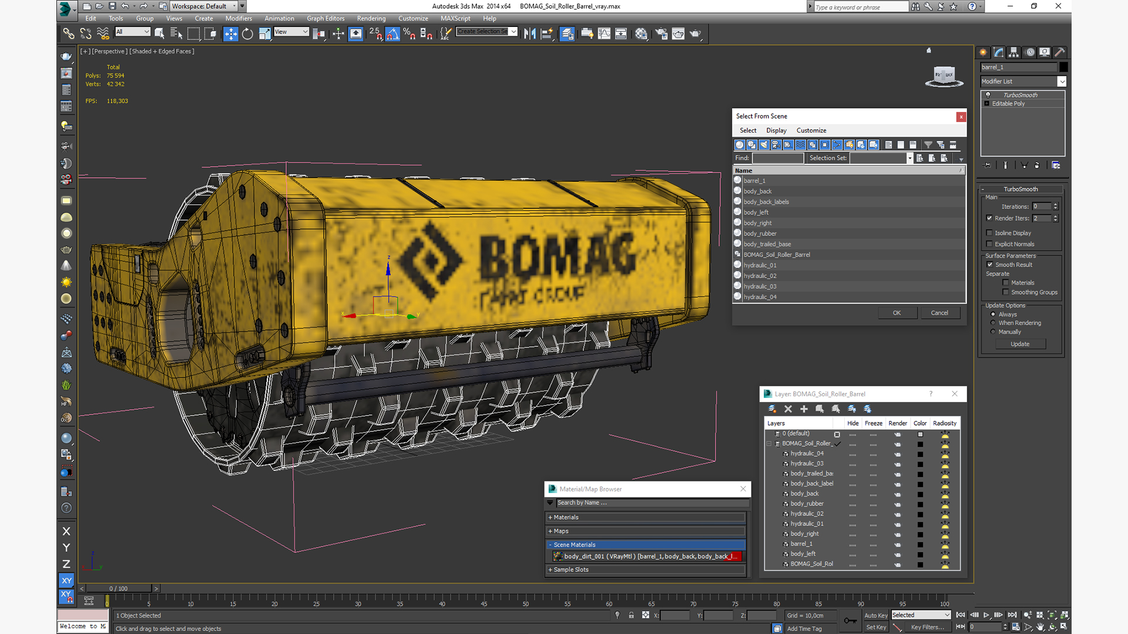Expand the Maps group in browser
The height and width of the screenshot is (634, 1128).
[x=646, y=531]
